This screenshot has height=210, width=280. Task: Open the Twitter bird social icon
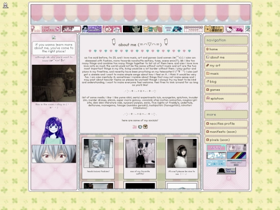click(140, 127)
